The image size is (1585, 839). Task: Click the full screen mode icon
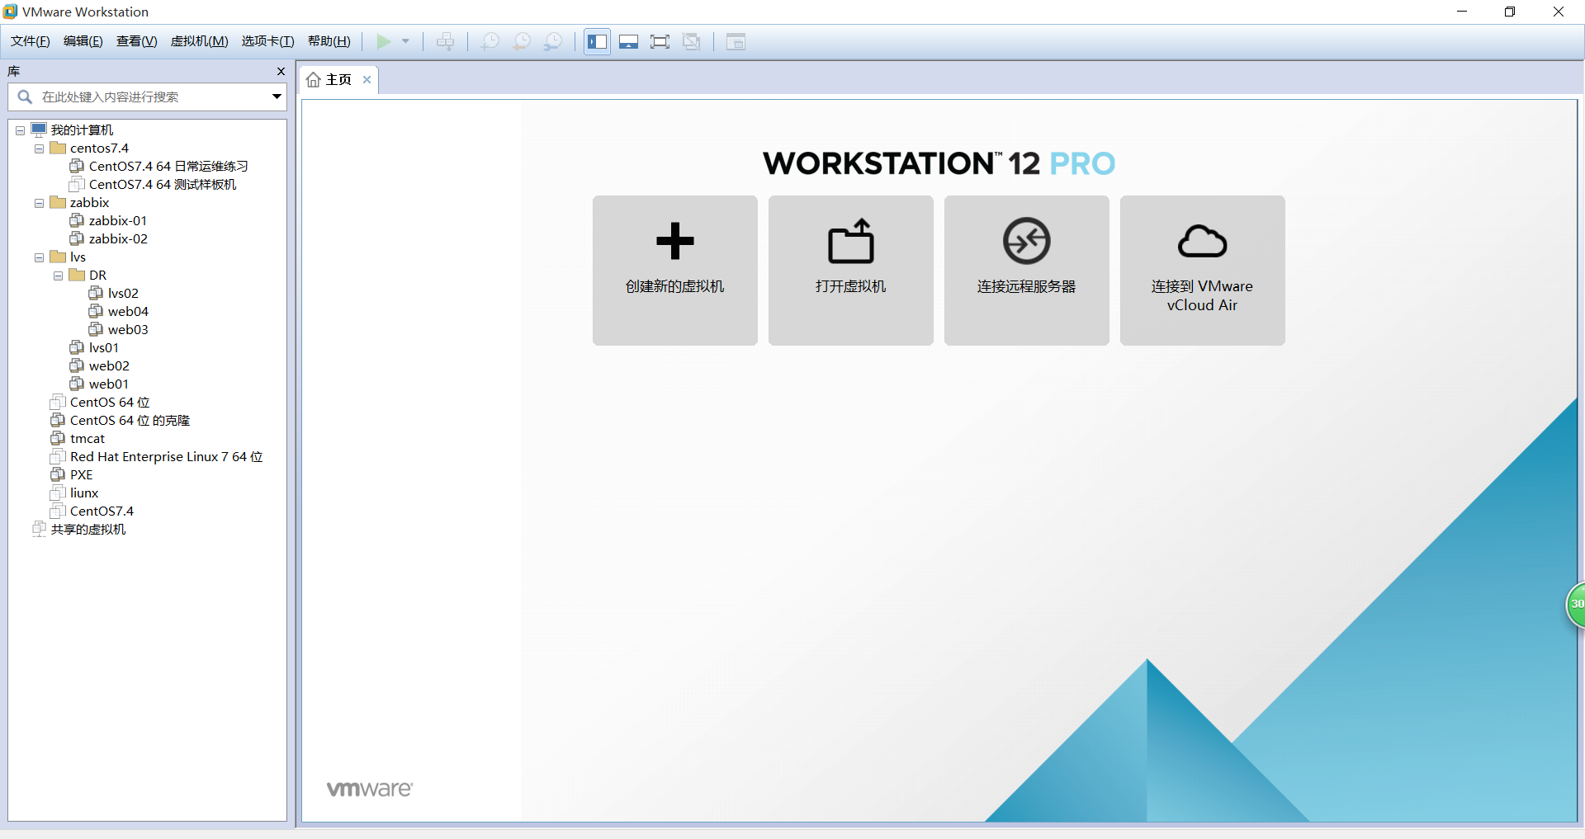660,41
